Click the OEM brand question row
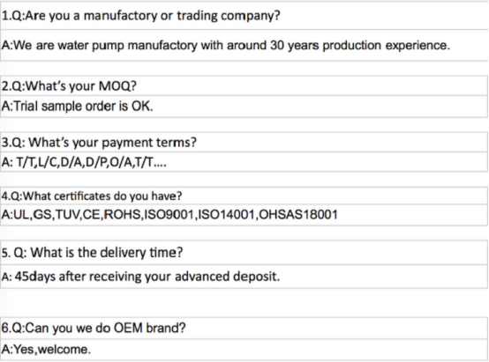 [x=244, y=328]
